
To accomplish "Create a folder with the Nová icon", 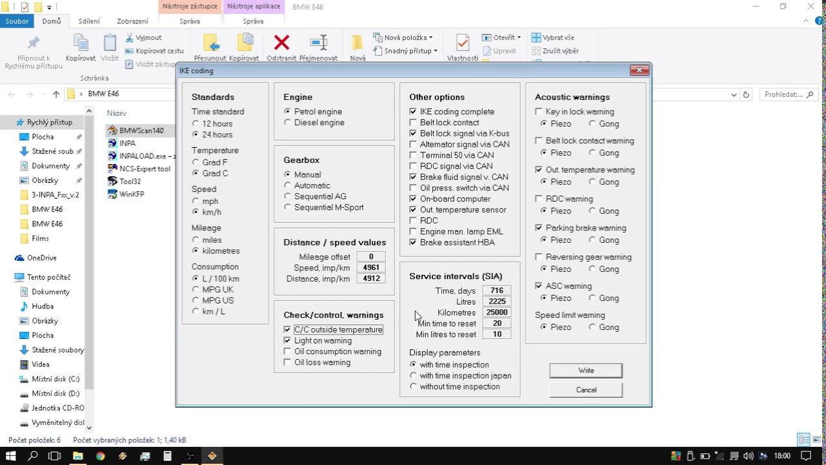I will pos(358,43).
